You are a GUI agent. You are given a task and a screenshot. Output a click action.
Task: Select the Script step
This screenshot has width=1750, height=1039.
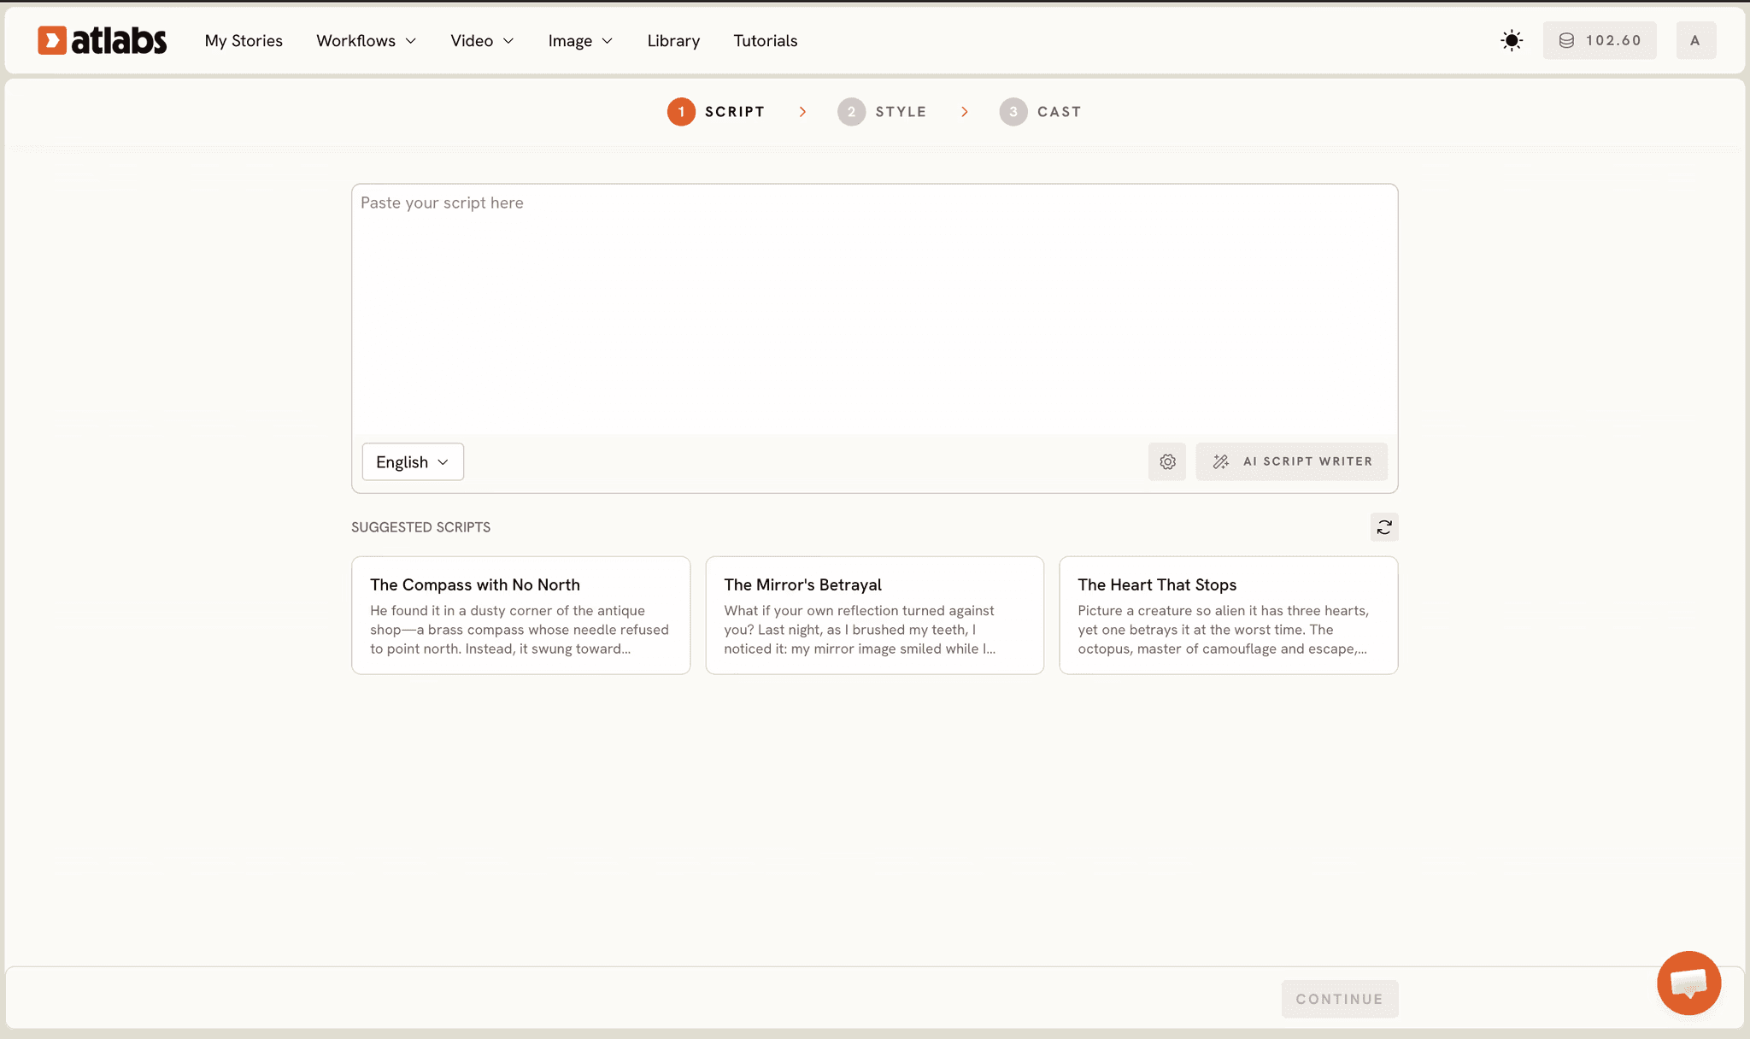pyautogui.click(x=716, y=112)
